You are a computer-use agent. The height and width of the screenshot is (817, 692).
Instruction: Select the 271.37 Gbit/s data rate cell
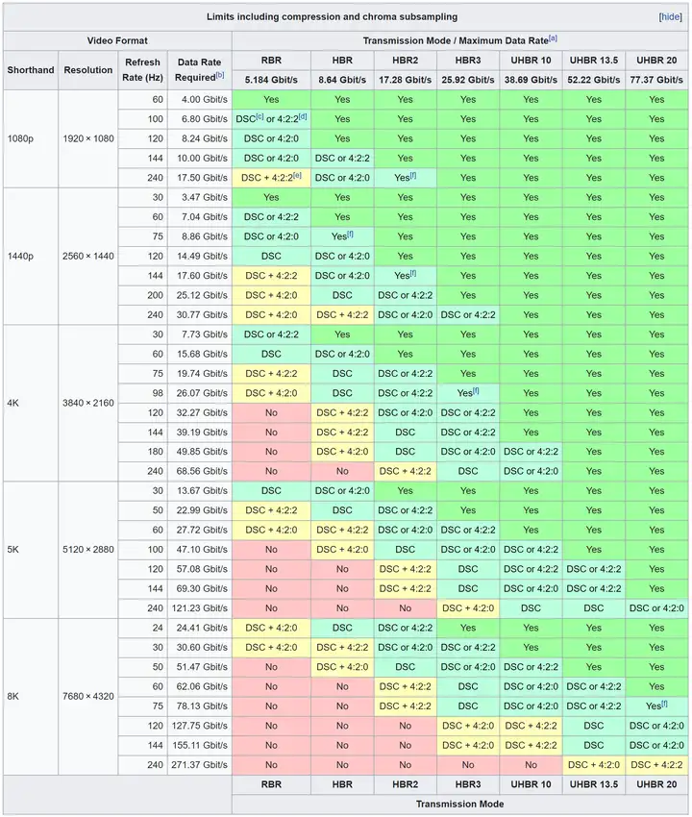coord(199,764)
